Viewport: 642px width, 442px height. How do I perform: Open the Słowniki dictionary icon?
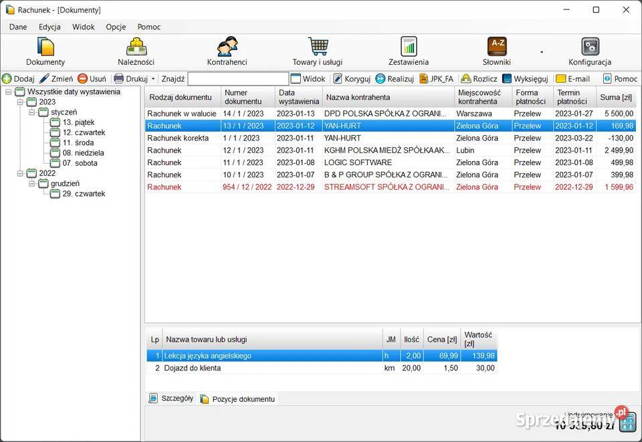(497, 47)
